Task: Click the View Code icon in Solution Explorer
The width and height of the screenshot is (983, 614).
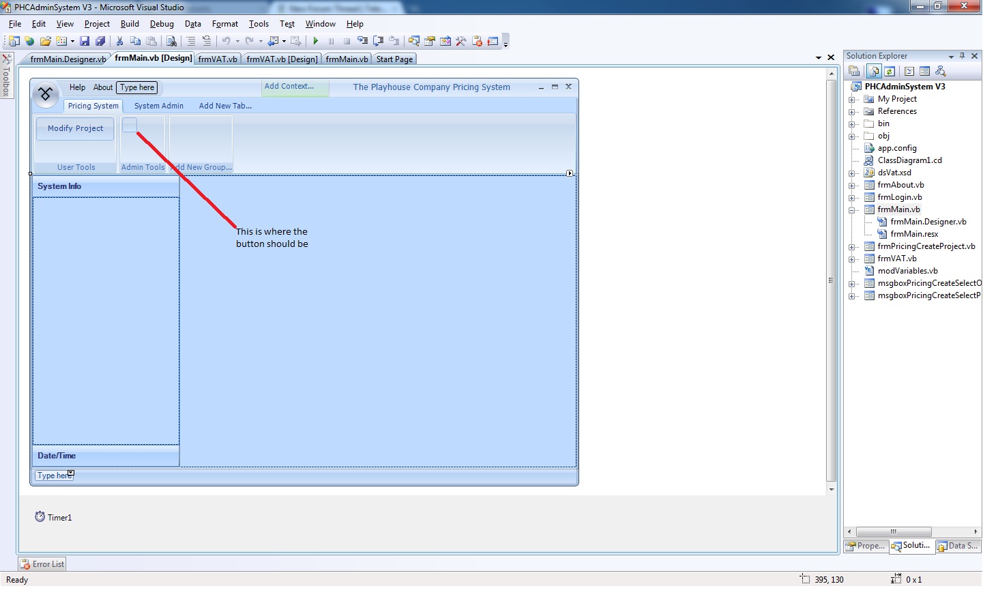Action: pos(909,71)
